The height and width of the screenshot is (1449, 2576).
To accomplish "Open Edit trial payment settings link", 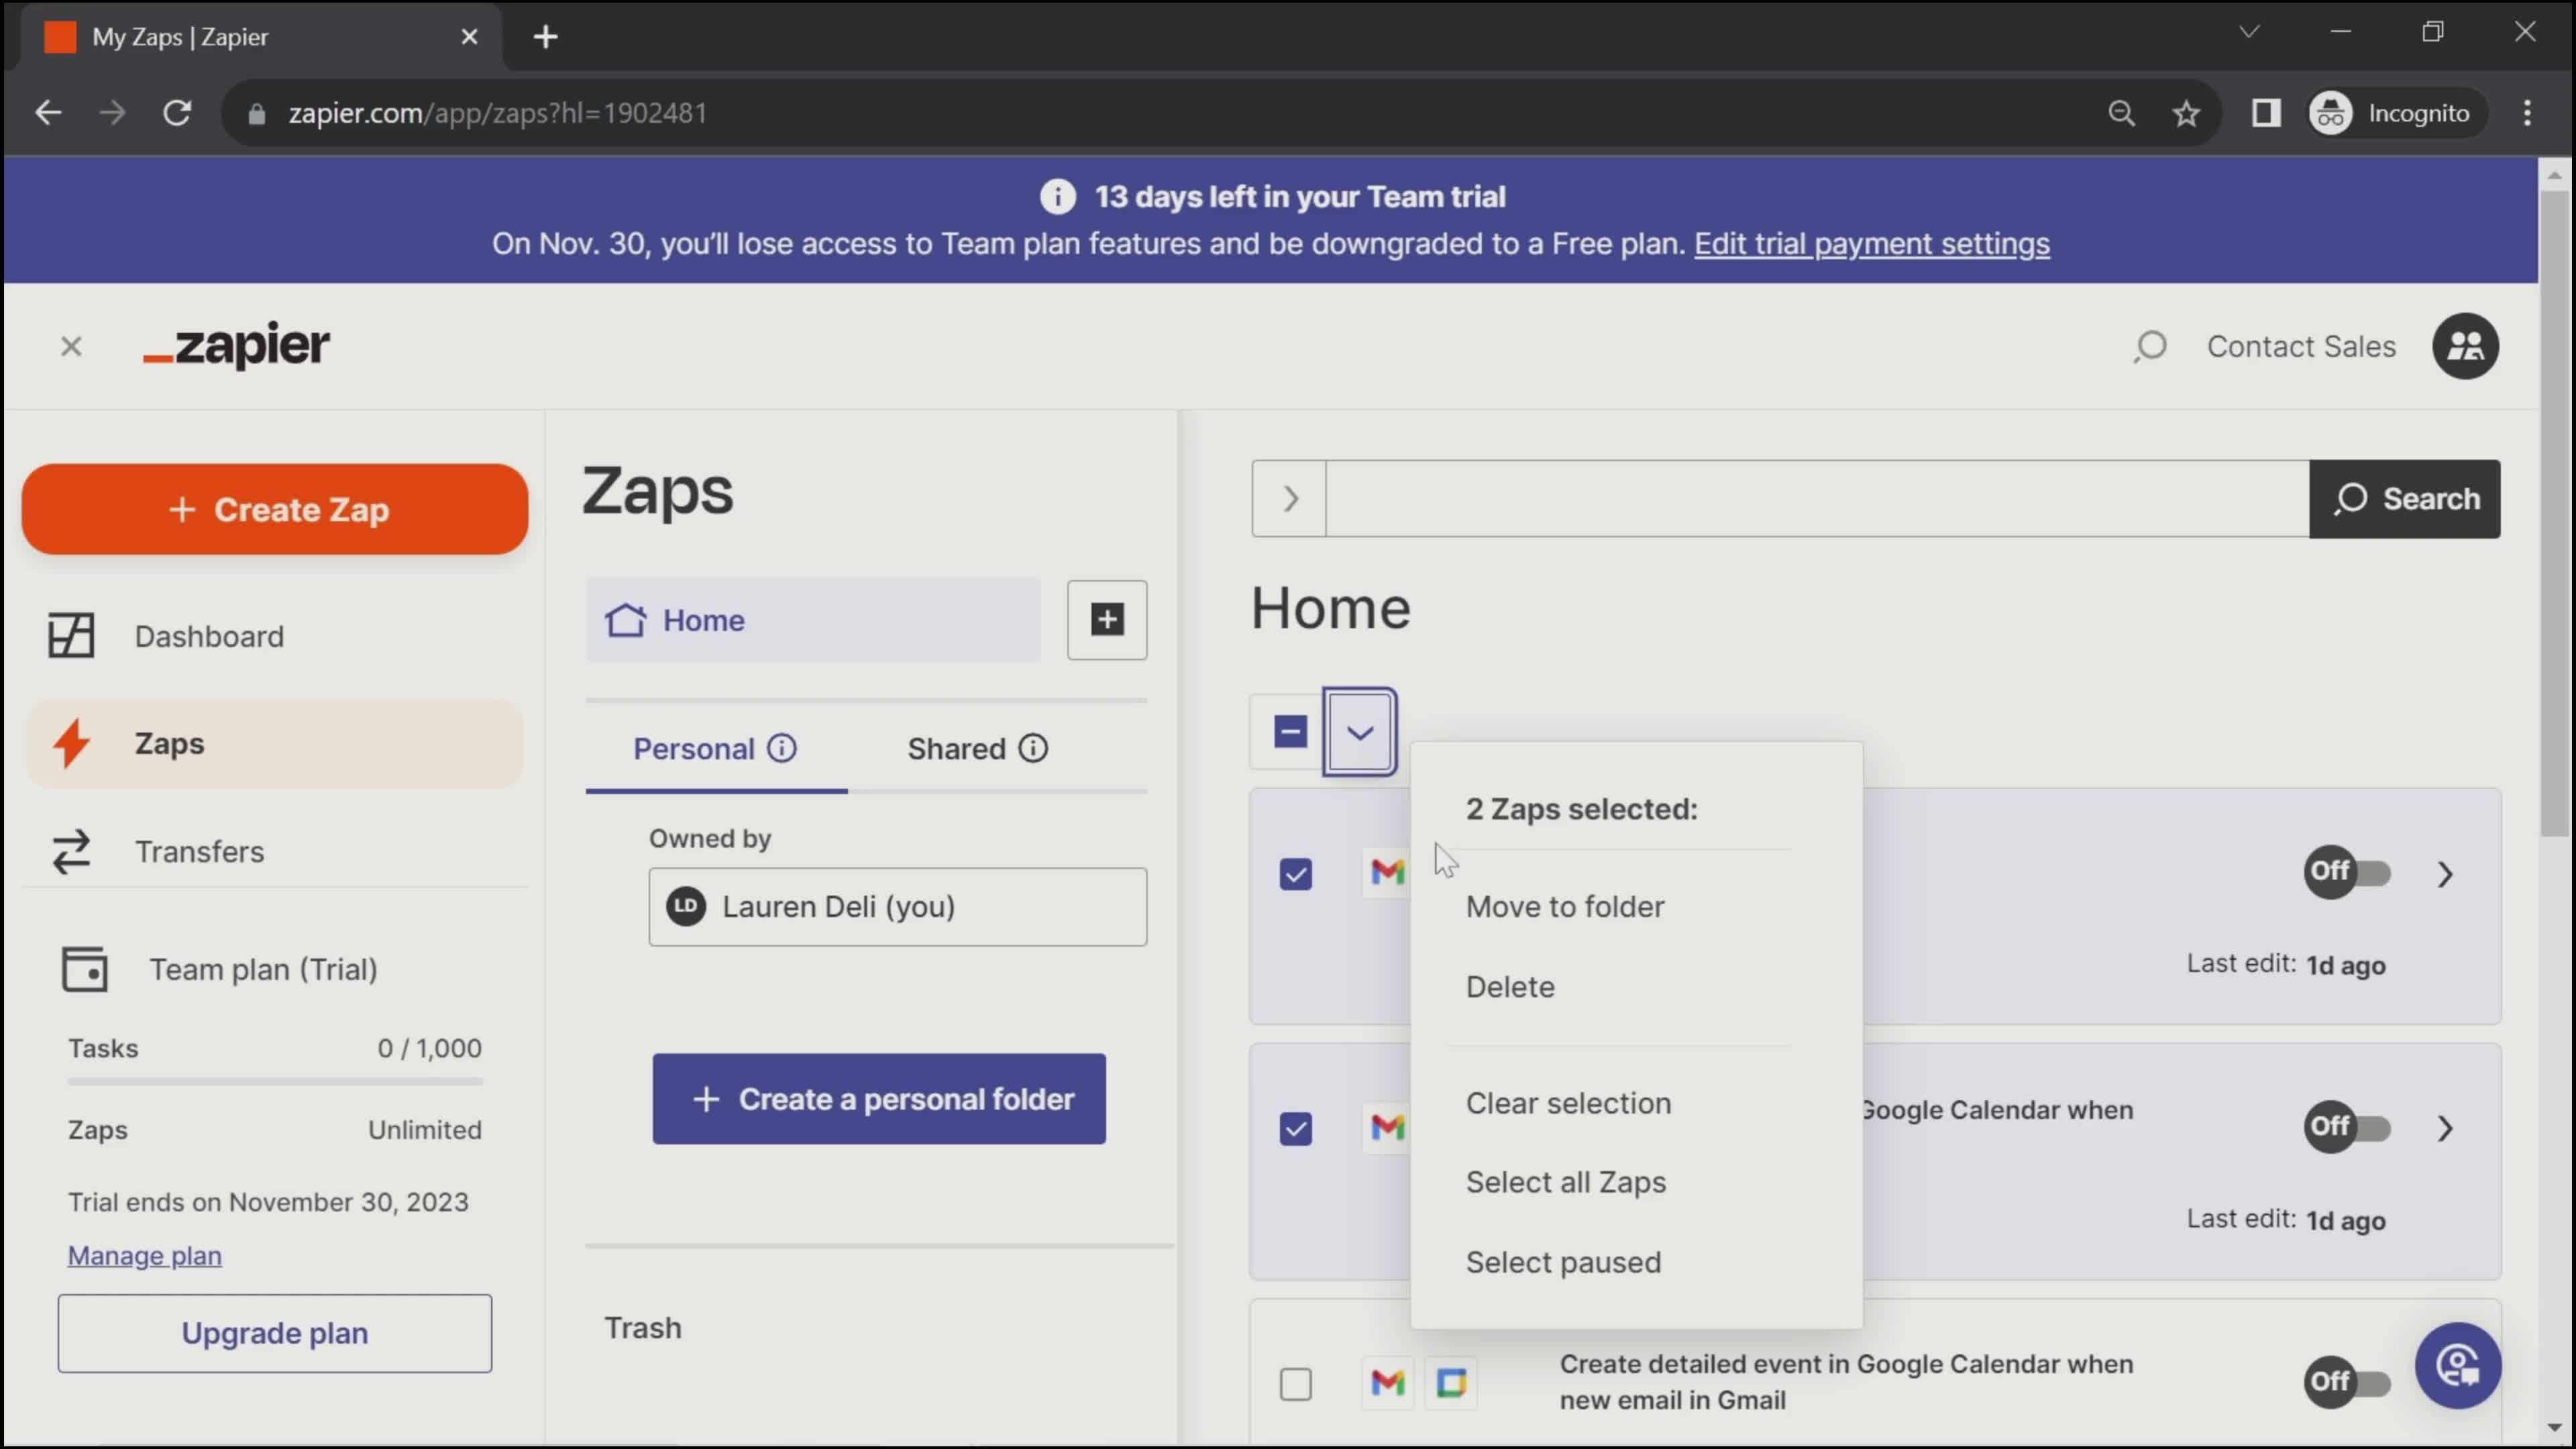I will 1871,244.
